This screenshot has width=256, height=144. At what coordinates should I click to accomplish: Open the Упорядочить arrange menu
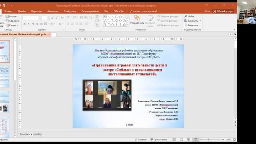(137, 21)
